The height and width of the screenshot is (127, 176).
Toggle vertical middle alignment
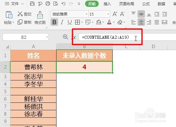tap(141, 14)
